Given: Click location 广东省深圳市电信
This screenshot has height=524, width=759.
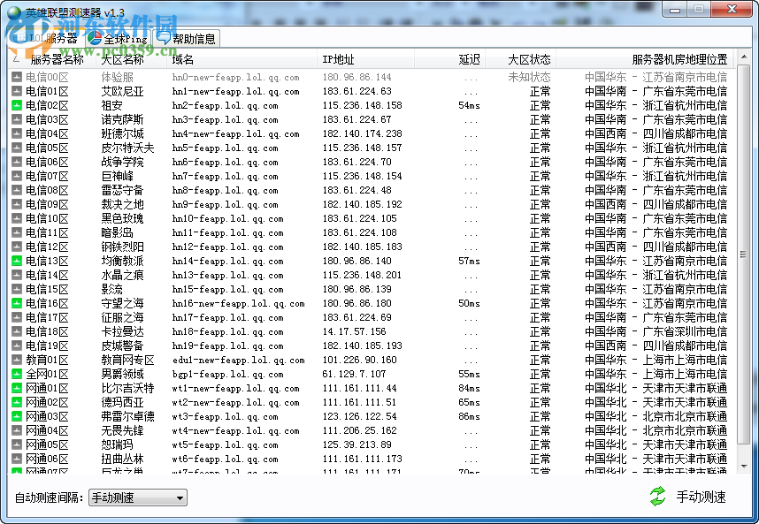Looking at the screenshot, I should tap(685, 331).
